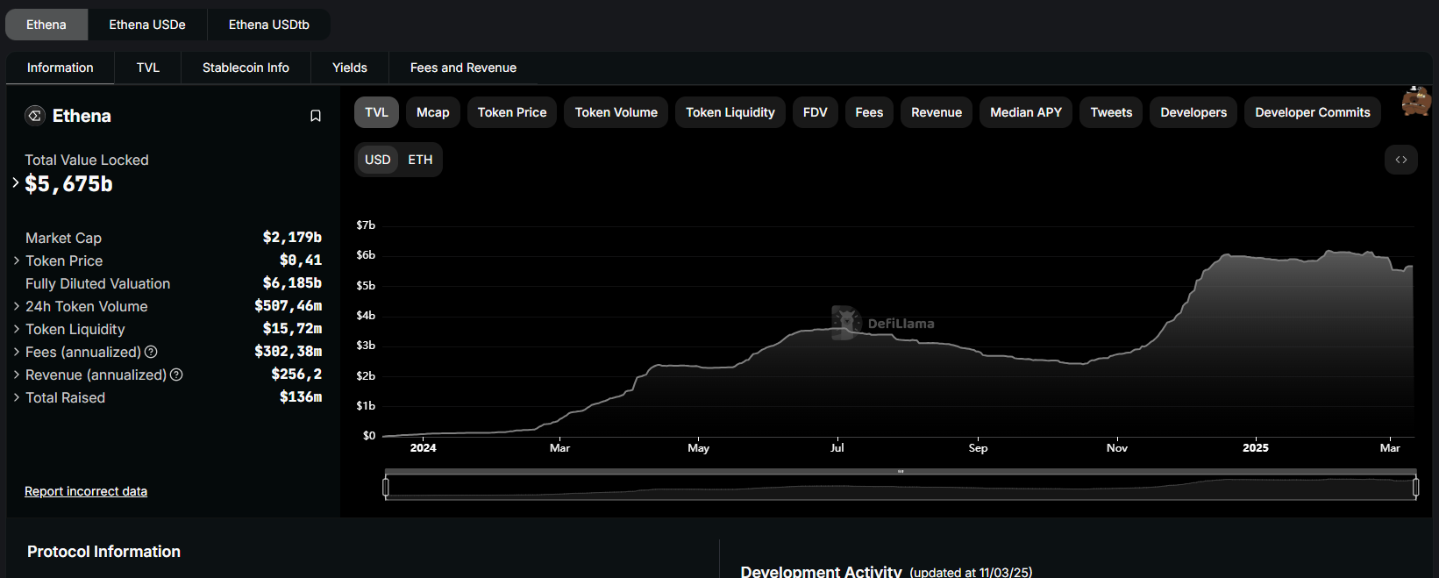This screenshot has width=1439, height=578.
Task: Expand Total Raised details
Action: pyautogui.click(x=17, y=397)
